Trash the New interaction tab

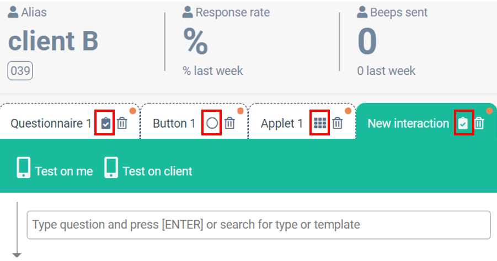pyautogui.click(x=480, y=123)
